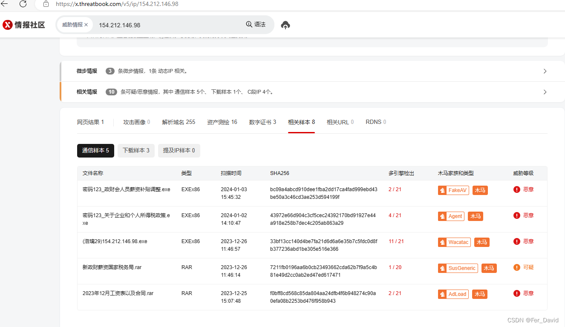Click the 扫描时间 column header
The height and width of the screenshot is (327, 565).
(231, 173)
